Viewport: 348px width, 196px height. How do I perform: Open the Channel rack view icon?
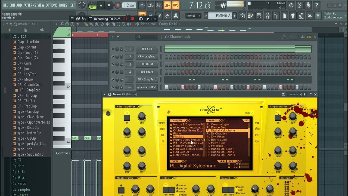point(259,16)
